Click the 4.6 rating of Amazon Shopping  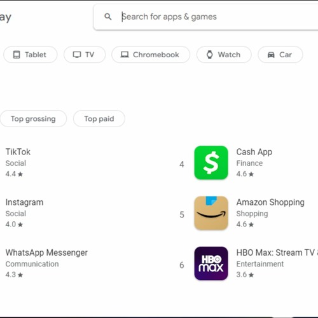click(x=245, y=225)
